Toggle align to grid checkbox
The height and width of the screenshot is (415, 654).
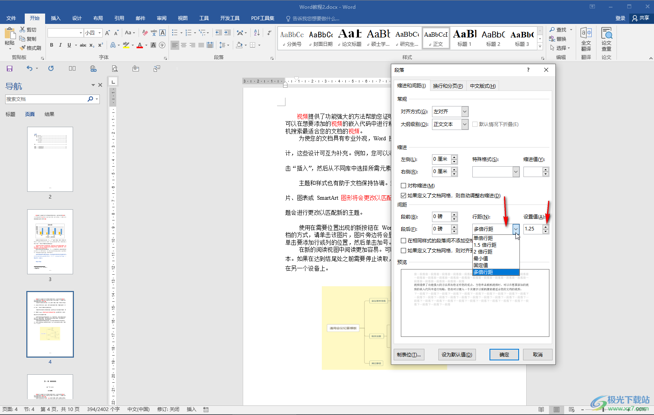(x=403, y=250)
